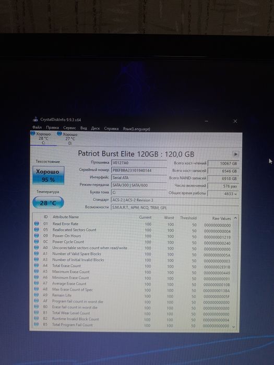
Task: Click the total host writes value 6546 GB
Action: [x=223, y=171]
